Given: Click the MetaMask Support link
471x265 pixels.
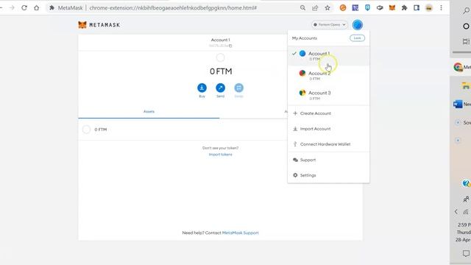Looking at the screenshot, I should [x=241, y=233].
